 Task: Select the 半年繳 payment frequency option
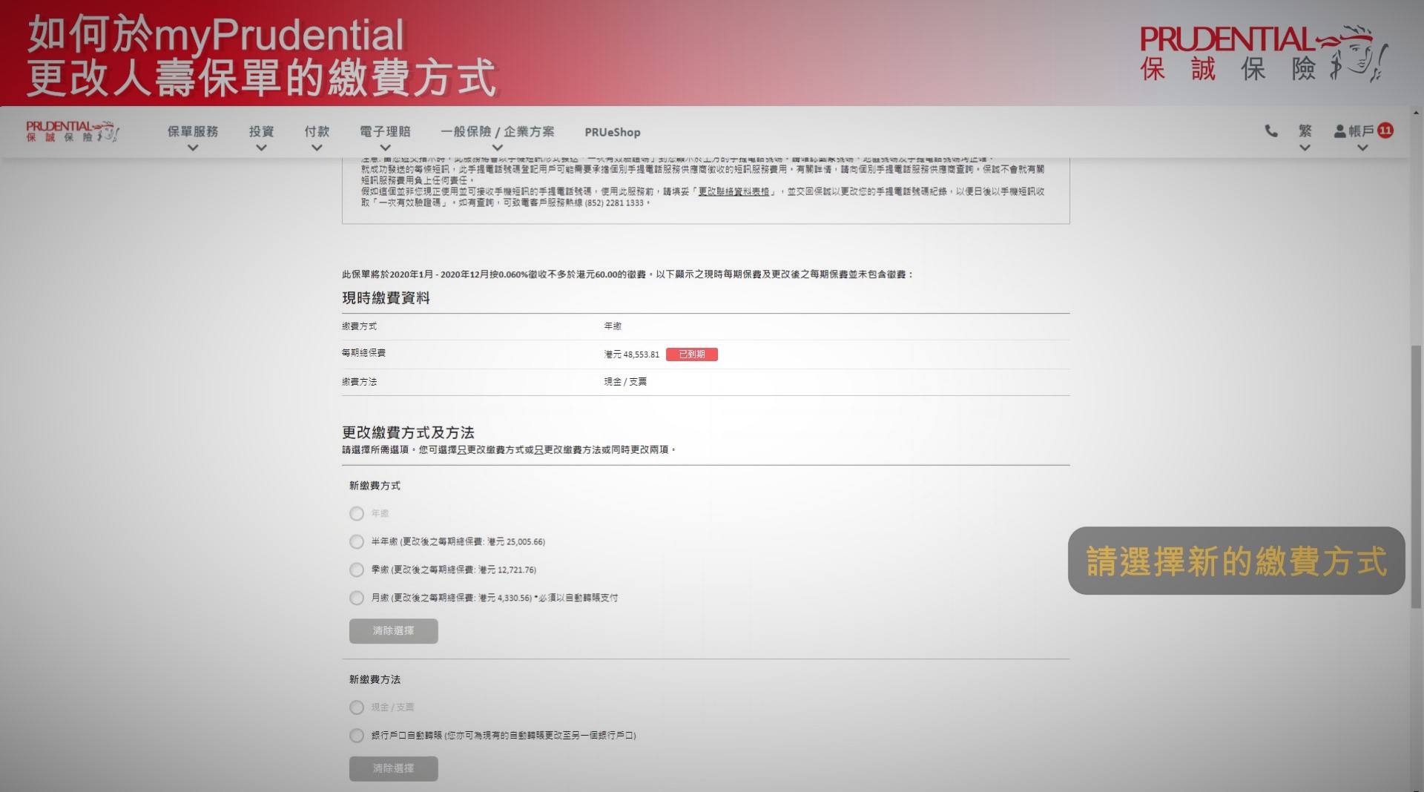(356, 541)
